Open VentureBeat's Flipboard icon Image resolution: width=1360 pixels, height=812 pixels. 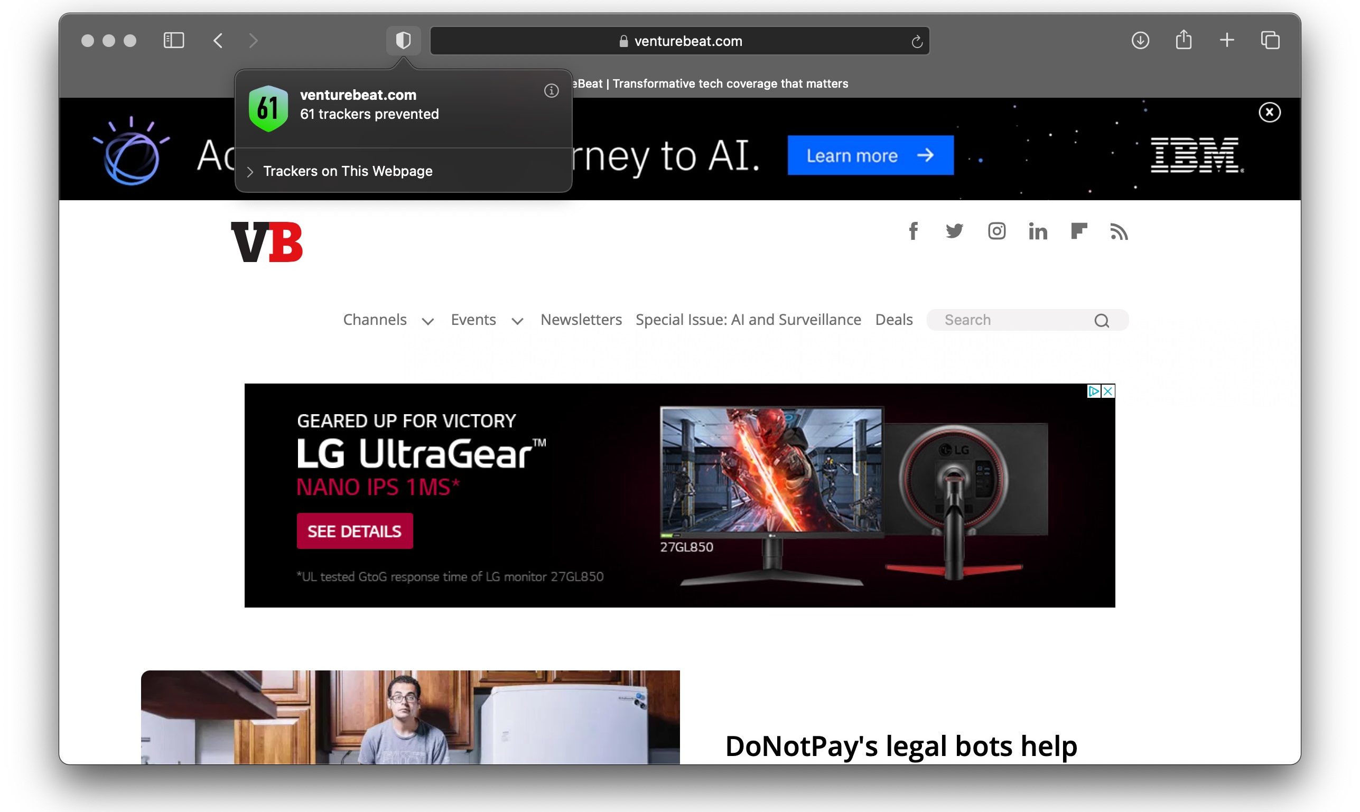pyautogui.click(x=1079, y=231)
